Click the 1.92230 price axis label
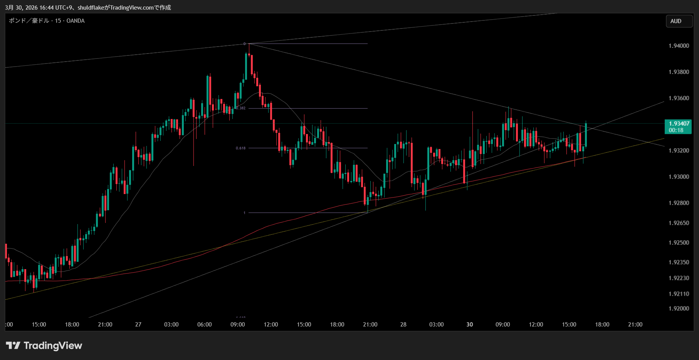The image size is (699, 360). 679,278
